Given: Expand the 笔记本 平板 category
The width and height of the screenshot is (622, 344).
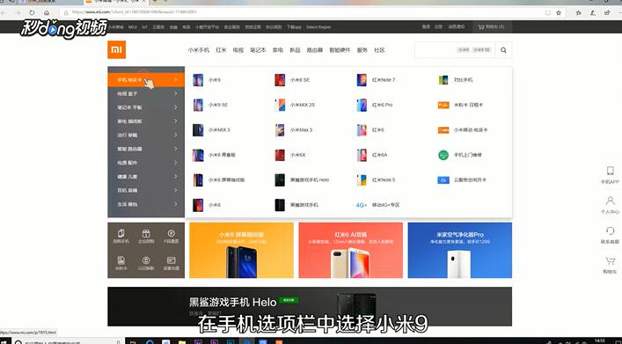Looking at the screenshot, I should click(x=146, y=107).
